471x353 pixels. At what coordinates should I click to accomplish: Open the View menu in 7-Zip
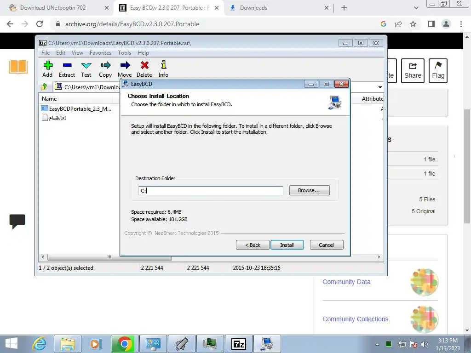(77, 53)
